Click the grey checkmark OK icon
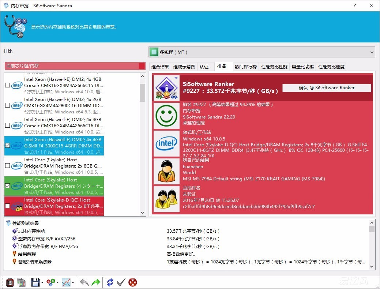This screenshot has width=380, height=289. point(121,282)
